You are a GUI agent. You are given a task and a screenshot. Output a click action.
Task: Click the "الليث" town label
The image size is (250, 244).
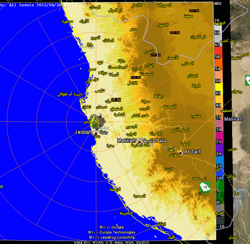(x=171, y=237)
